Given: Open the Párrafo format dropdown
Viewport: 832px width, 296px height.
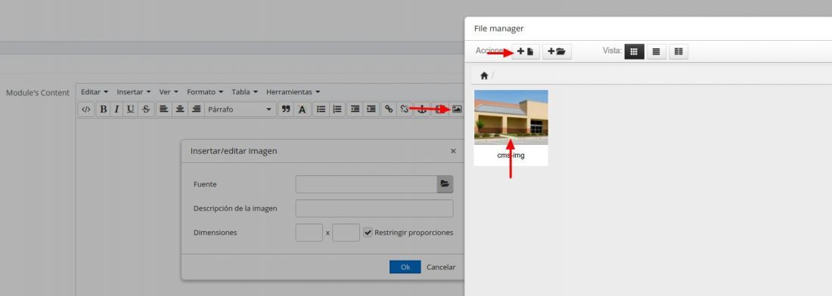Looking at the screenshot, I should [240, 109].
